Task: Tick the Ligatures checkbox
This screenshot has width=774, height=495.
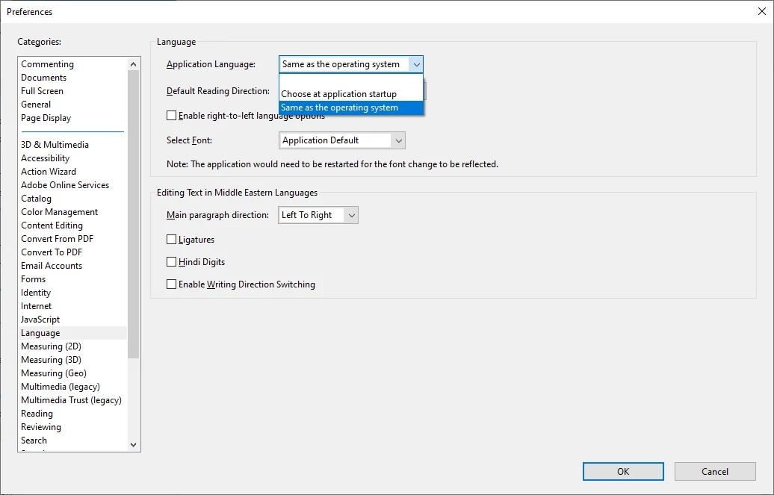Action: (x=171, y=240)
